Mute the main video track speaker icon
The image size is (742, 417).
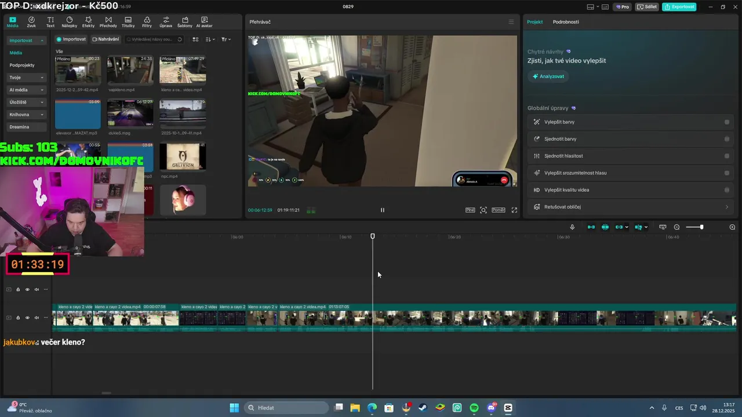tap(37, 317)
